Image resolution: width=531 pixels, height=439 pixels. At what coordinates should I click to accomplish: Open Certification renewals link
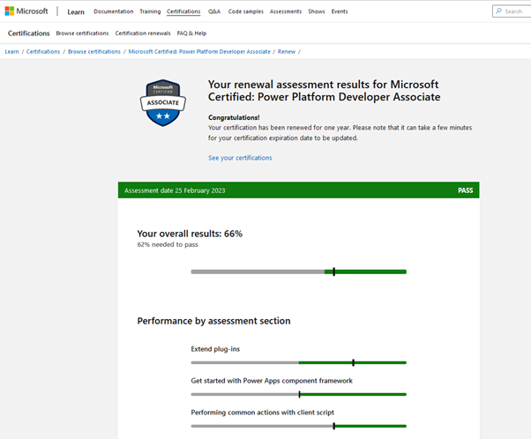(143, 33)
